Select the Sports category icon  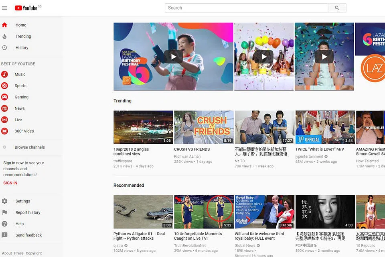tap(4, 86)
